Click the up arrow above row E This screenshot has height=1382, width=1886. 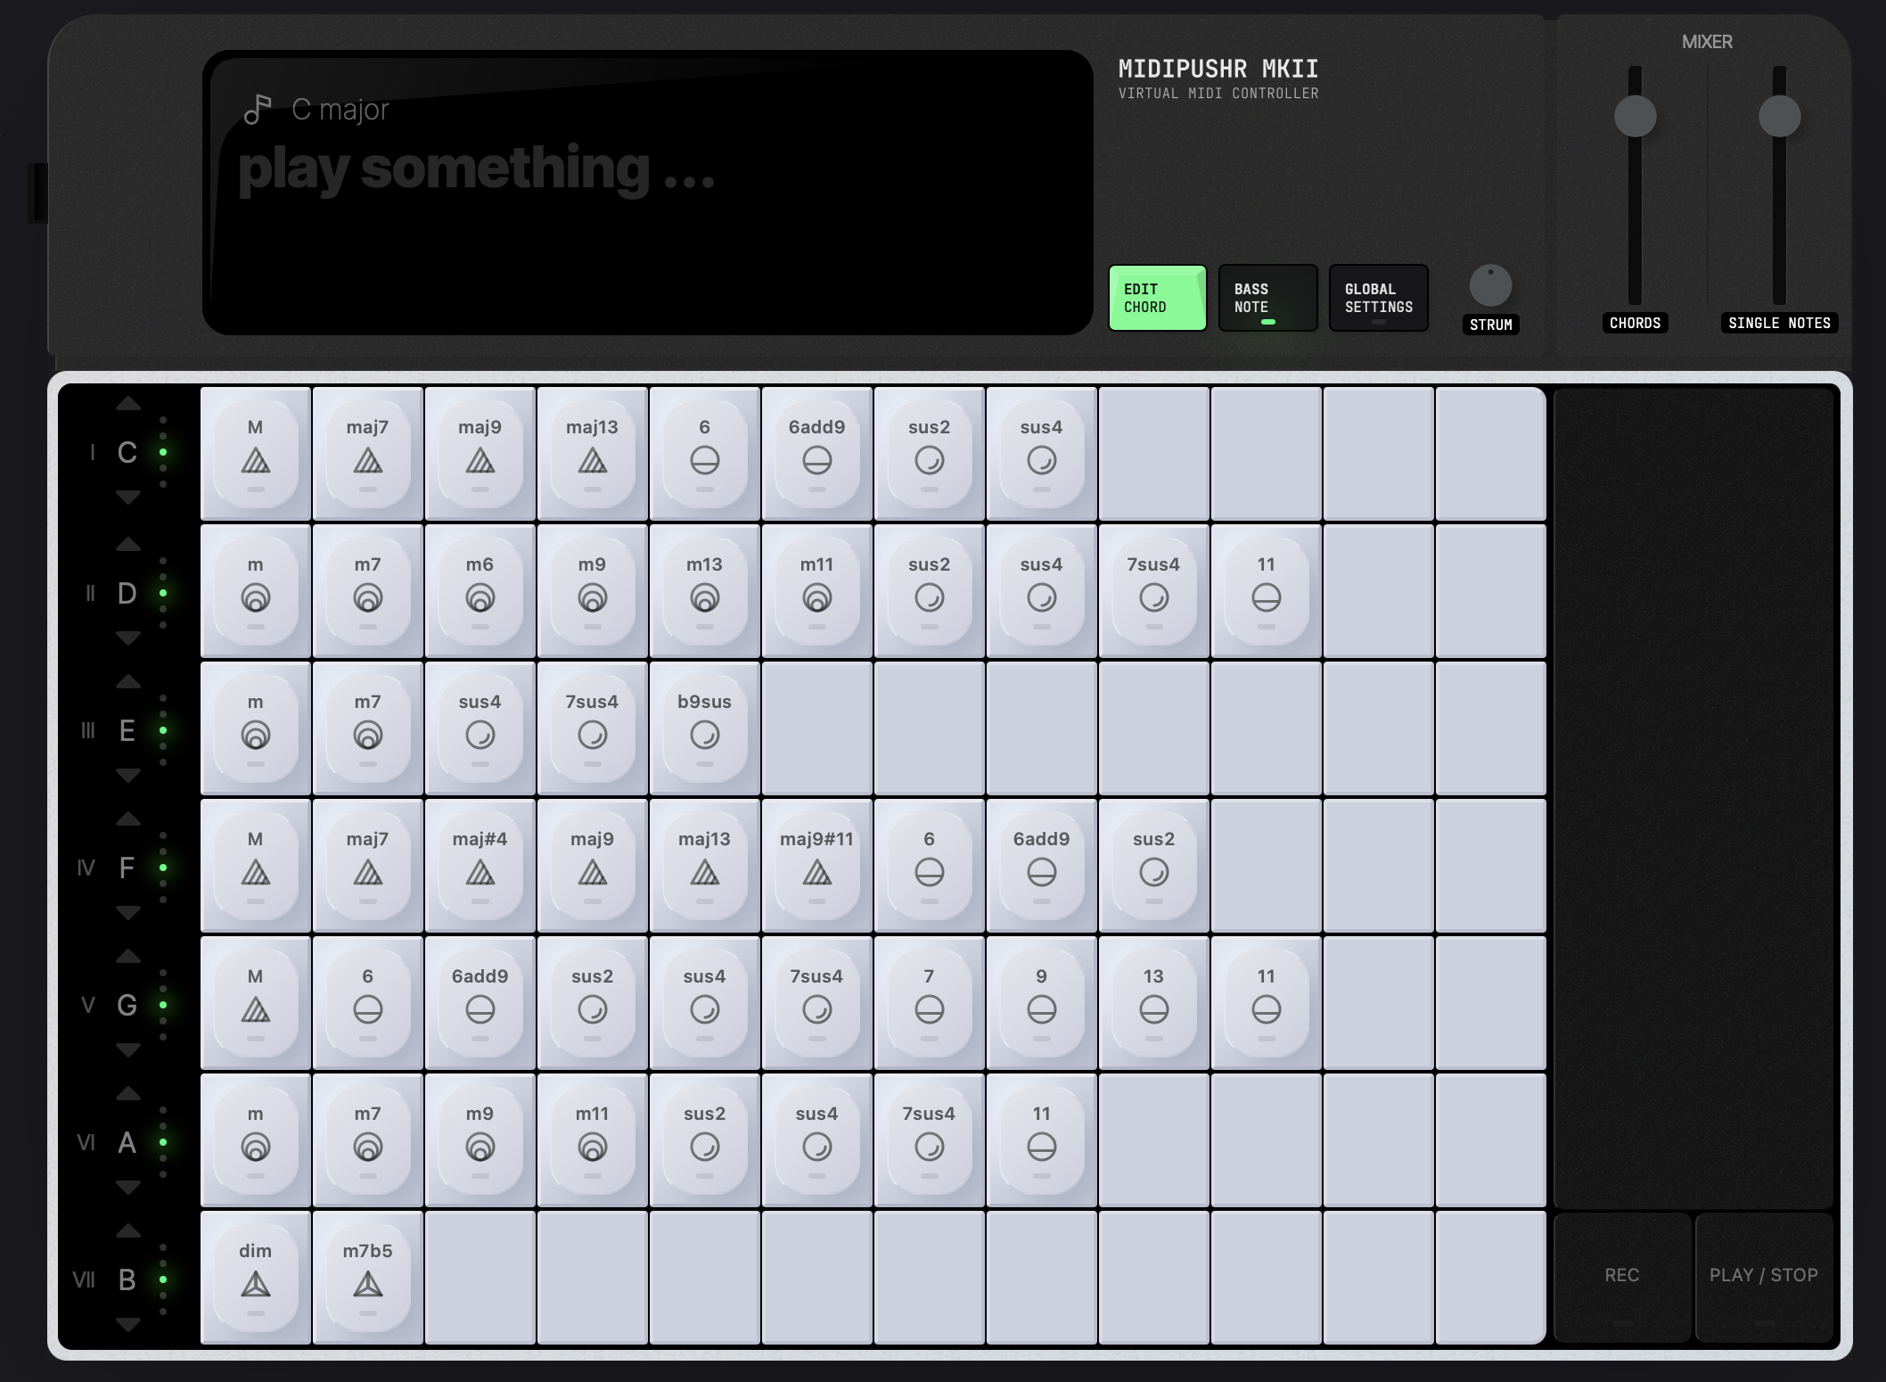tap(128, 682)
